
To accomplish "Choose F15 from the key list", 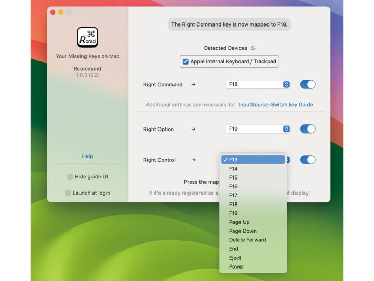I will click(x=253, y=177).
